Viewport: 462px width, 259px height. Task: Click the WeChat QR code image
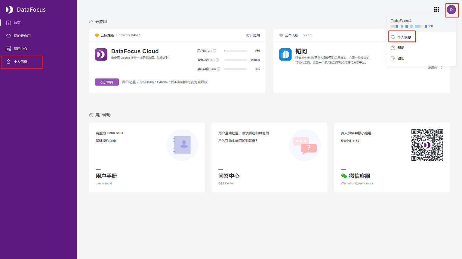coord(427,145)
